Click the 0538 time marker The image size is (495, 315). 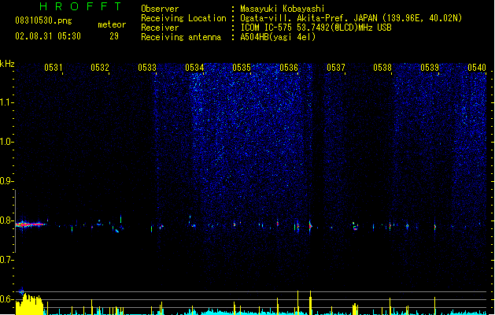pyautogui.click(x=382, y=68)
